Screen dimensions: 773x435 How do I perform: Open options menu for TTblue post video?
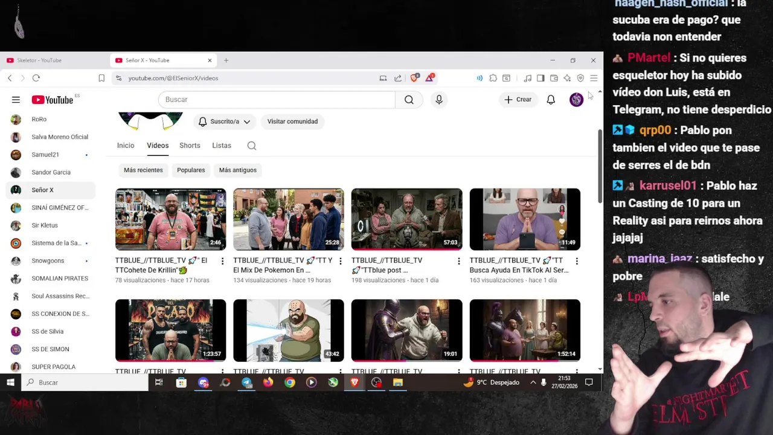tap(458, 261)
